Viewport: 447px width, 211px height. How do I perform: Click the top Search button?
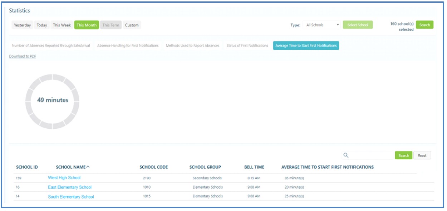(x=424, y=25)
